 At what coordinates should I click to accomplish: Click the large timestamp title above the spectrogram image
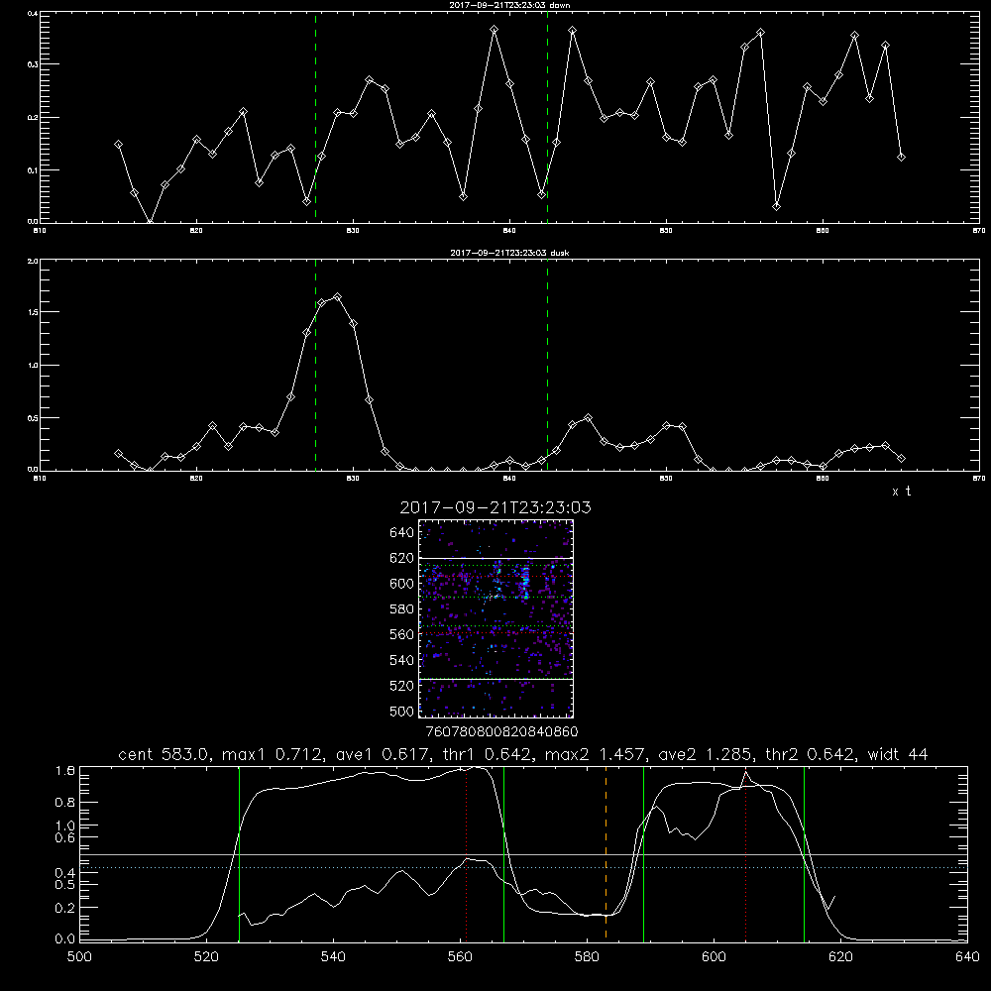[495, 507]
